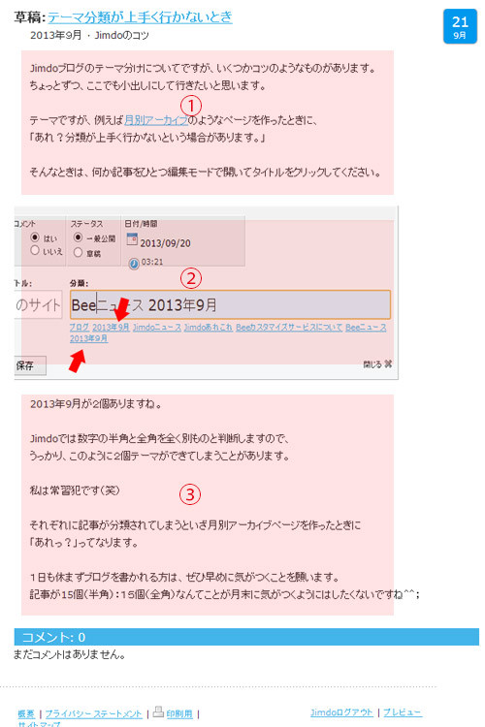Viewport: 485px width, 727px height.
Task: Choose the Jimdoニュース category tag
Action: (157, 328)
